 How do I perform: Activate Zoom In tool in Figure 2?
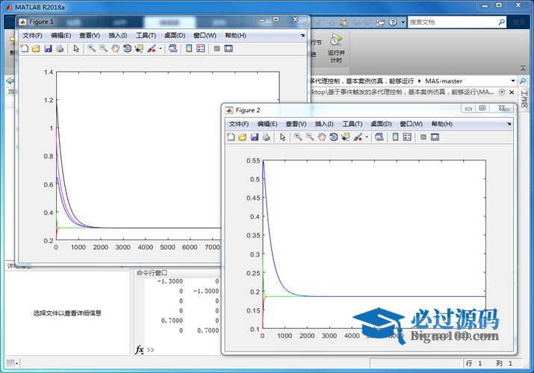point(298,137)
